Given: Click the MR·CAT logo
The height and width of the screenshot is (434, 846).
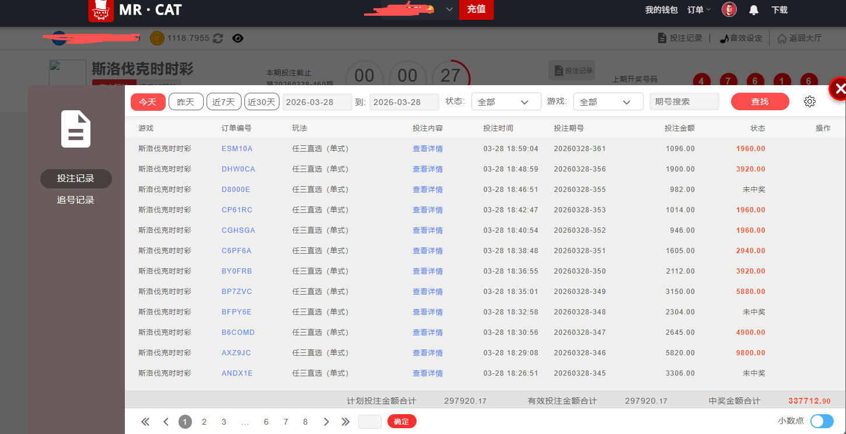Looking at the screenshot, I should pos(135,10).
